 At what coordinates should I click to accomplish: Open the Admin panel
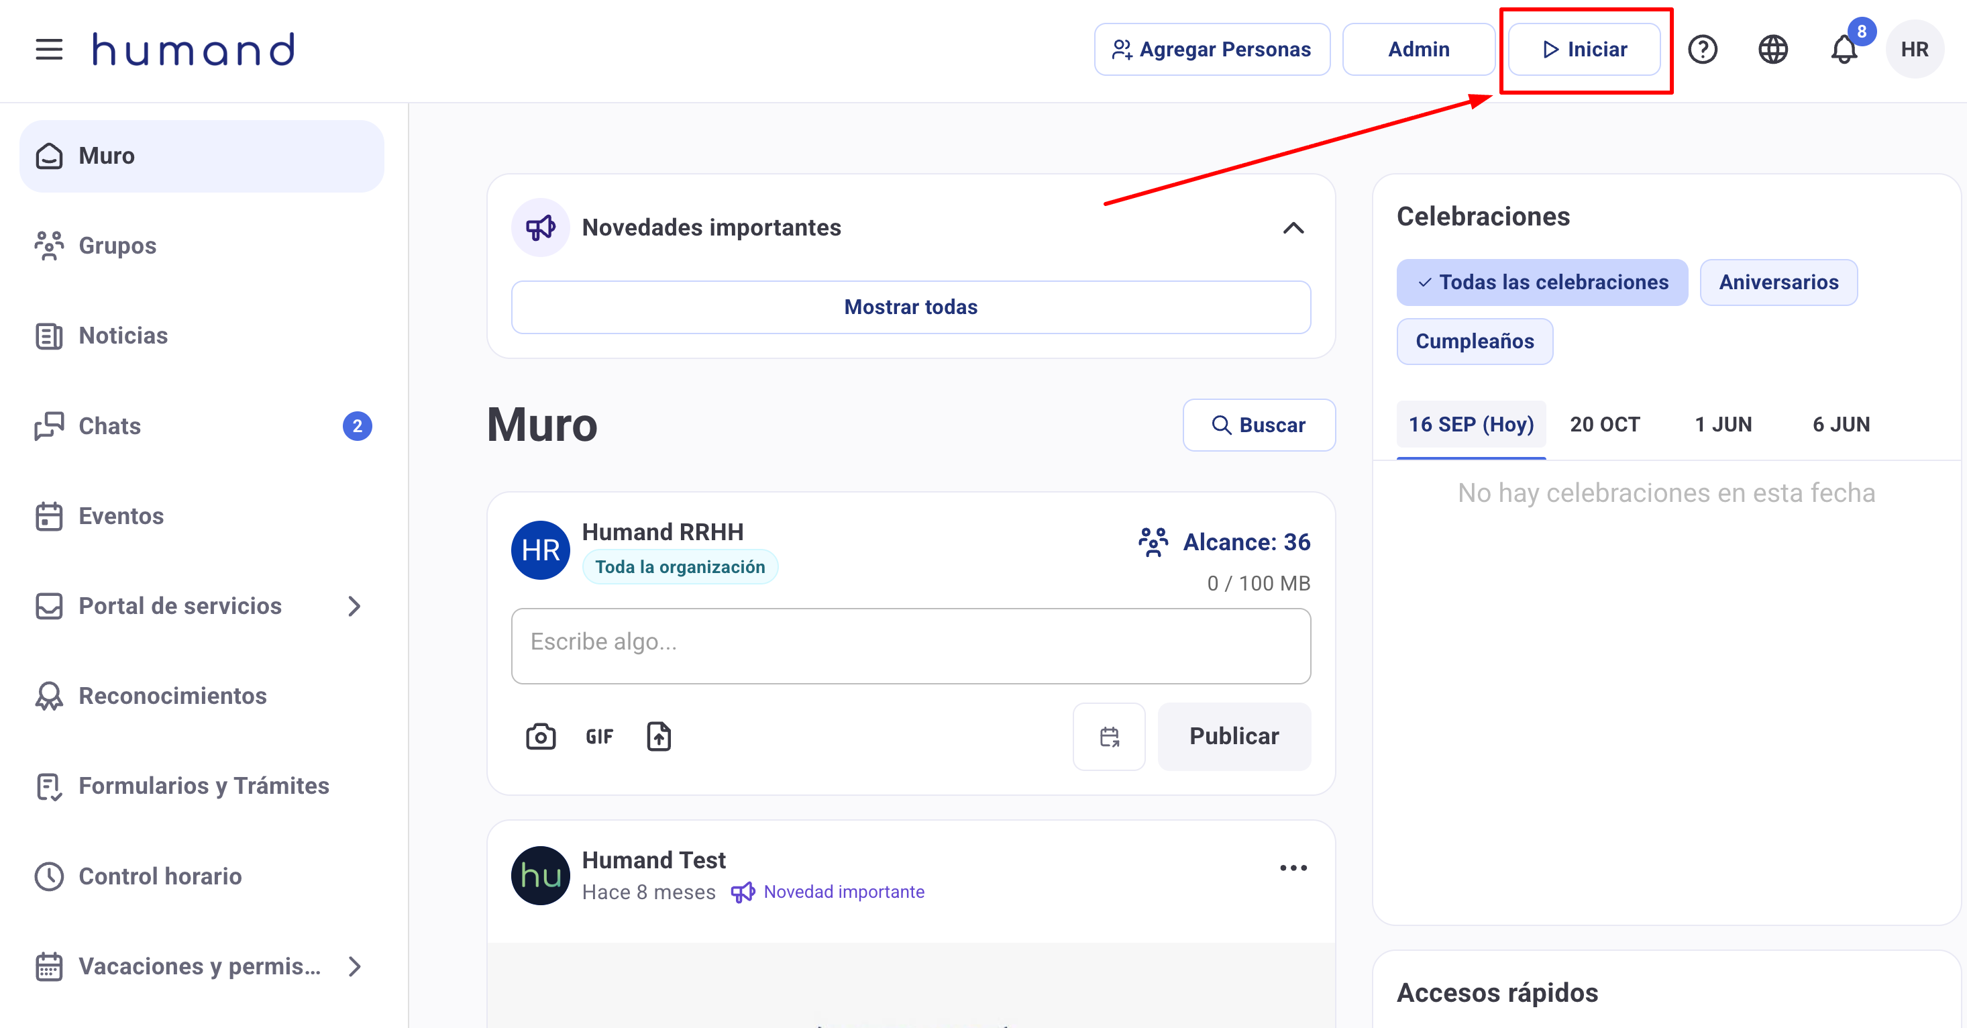coord(1418,50)
